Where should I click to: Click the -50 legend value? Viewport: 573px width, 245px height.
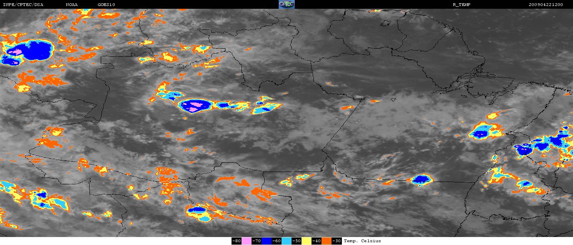pyautogui.click(x=296, y=241)
